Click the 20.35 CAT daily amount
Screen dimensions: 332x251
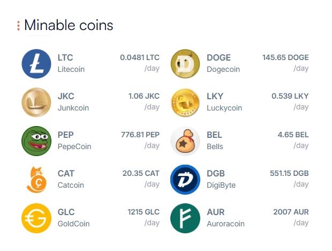pyautogui.click(x=141, y=173)
